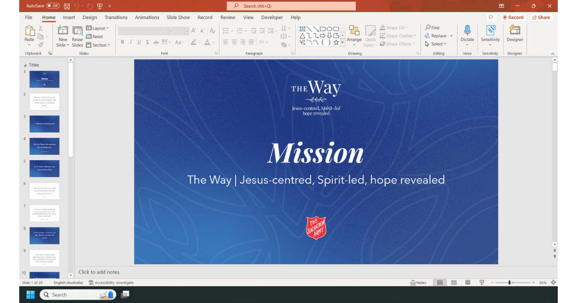Switch to the Transitions tab
Viewport: 577px width, 303px height.
(116, 17)
